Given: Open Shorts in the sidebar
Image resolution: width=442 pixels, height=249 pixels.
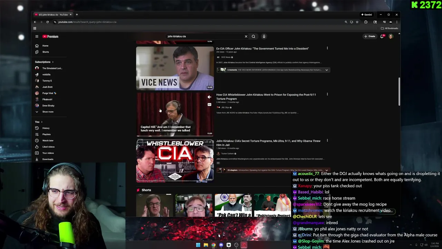Looking at the screenshot, I should [x=46, y=52].
